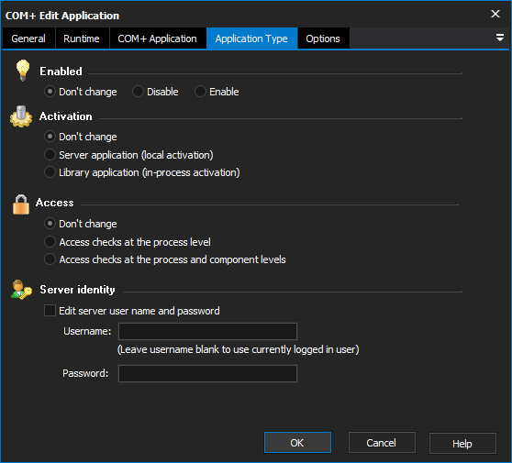The width and height of the screenshot is (512, 463).
Task: Click the Username: label
Action: coord(87,331)
